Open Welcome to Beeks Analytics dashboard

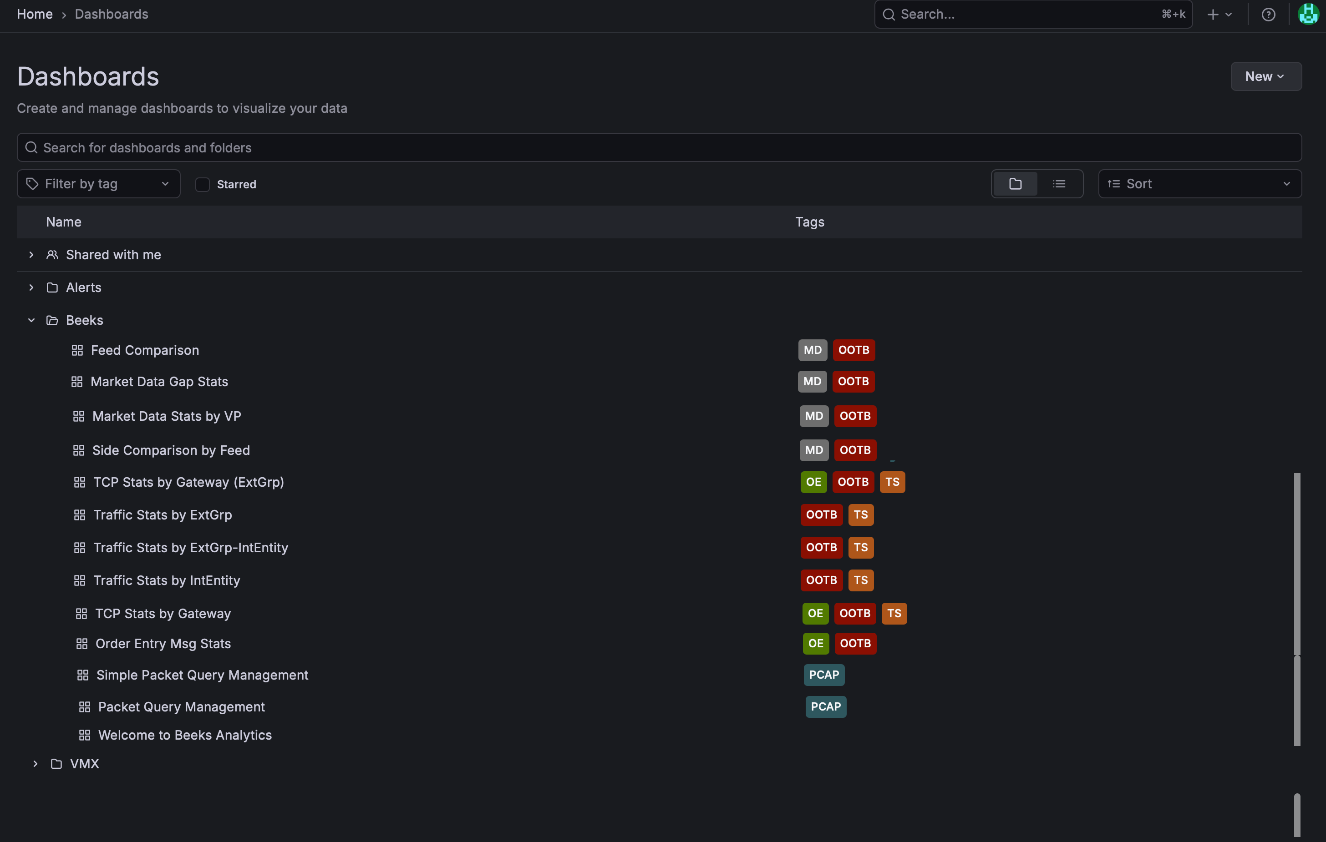[184, 735]
